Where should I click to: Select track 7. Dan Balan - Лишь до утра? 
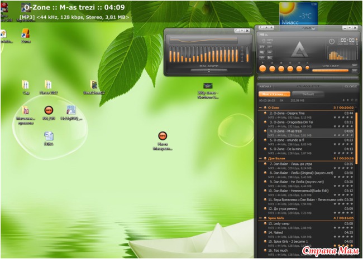click(310, 166)
